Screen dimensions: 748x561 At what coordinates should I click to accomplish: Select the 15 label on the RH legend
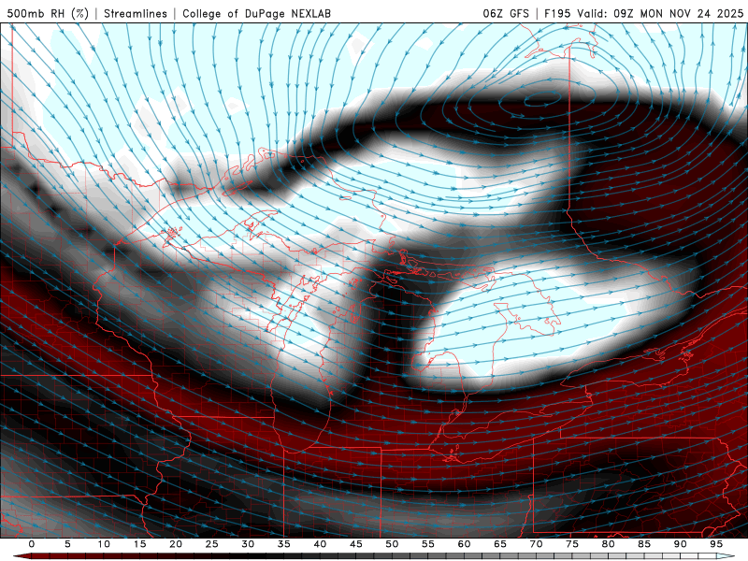[x=139, y=544]
